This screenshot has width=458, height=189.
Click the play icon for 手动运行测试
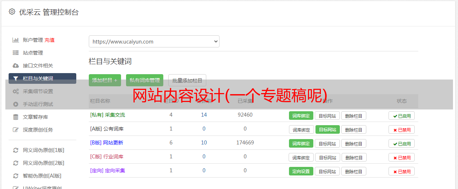[x=15, y=104]
